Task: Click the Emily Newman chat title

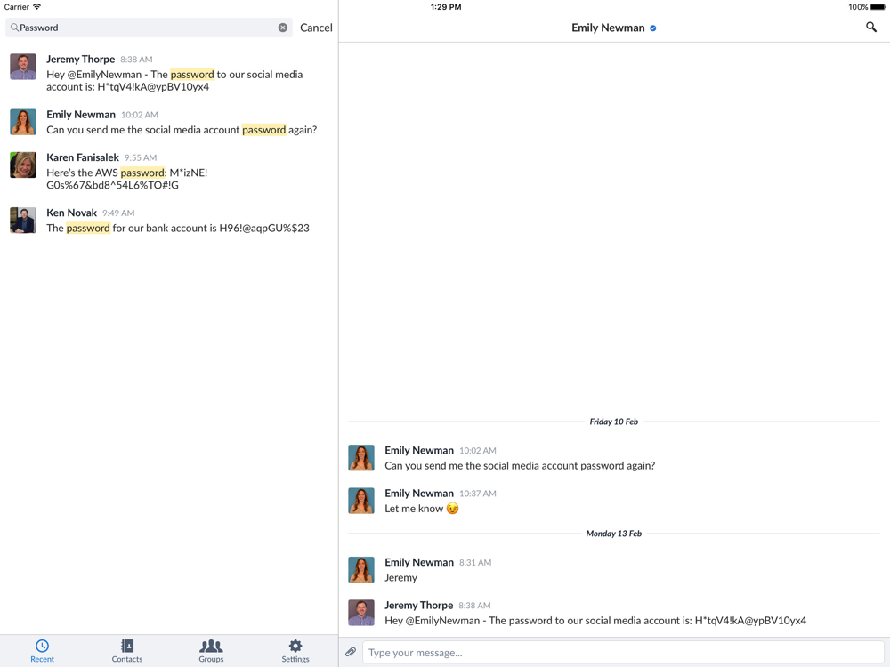Action: click(608, 28)
